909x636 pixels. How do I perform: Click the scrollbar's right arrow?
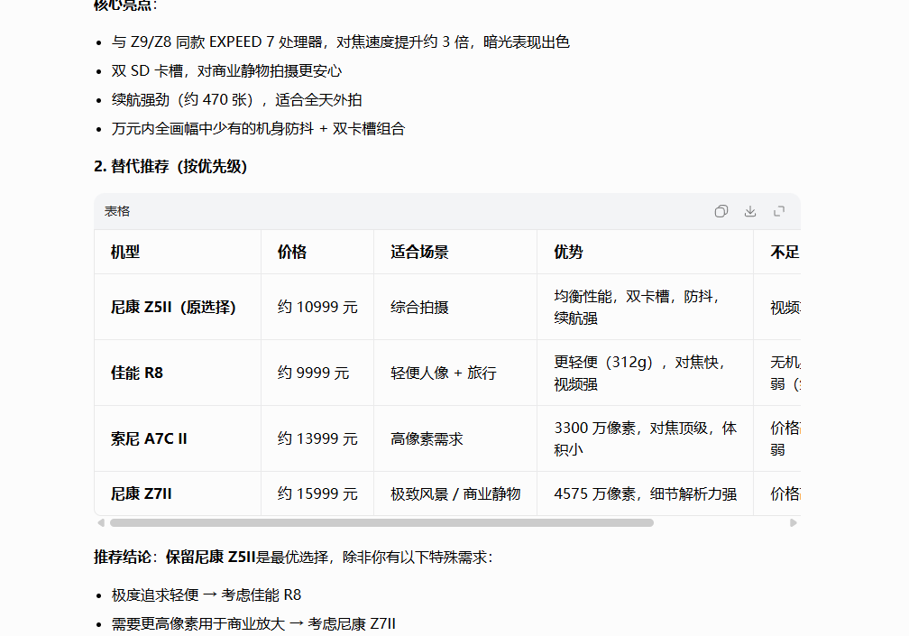tap(793, 523)
